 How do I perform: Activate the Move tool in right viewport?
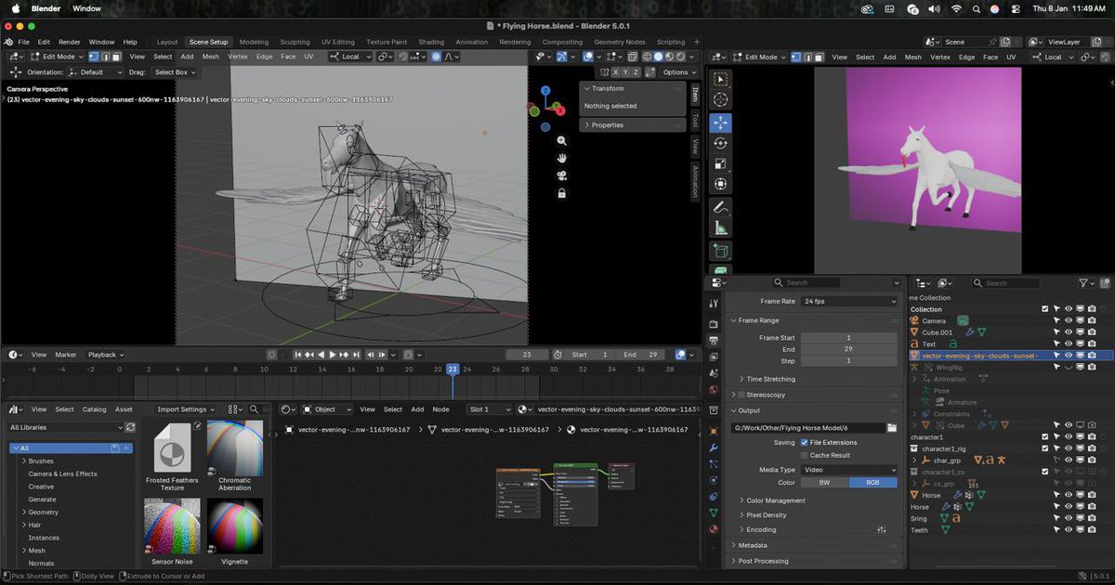point(721,123)
